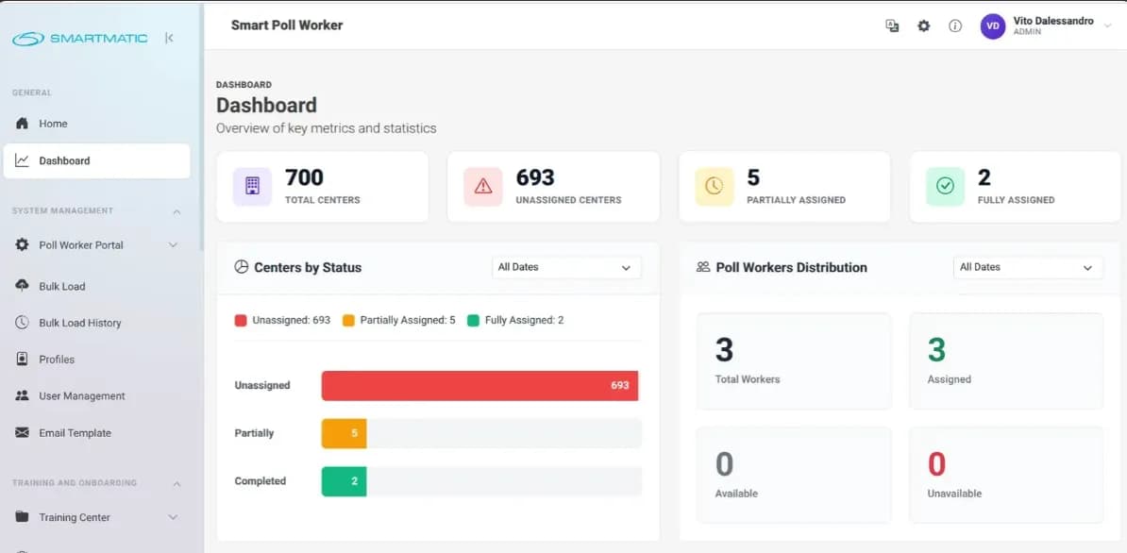Click the orange Partially bar
The width and height of the screenshot is (1127, 553).
pos(344,433)
